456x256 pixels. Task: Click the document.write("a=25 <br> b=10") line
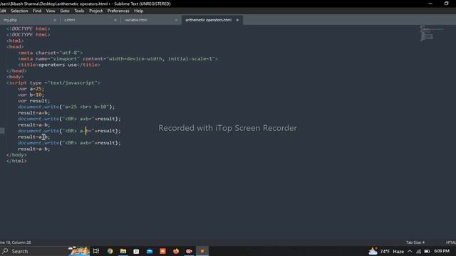tap(66, 107)
